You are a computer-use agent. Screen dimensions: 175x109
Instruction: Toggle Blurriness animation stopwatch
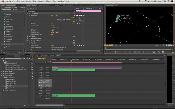(31, 45)
